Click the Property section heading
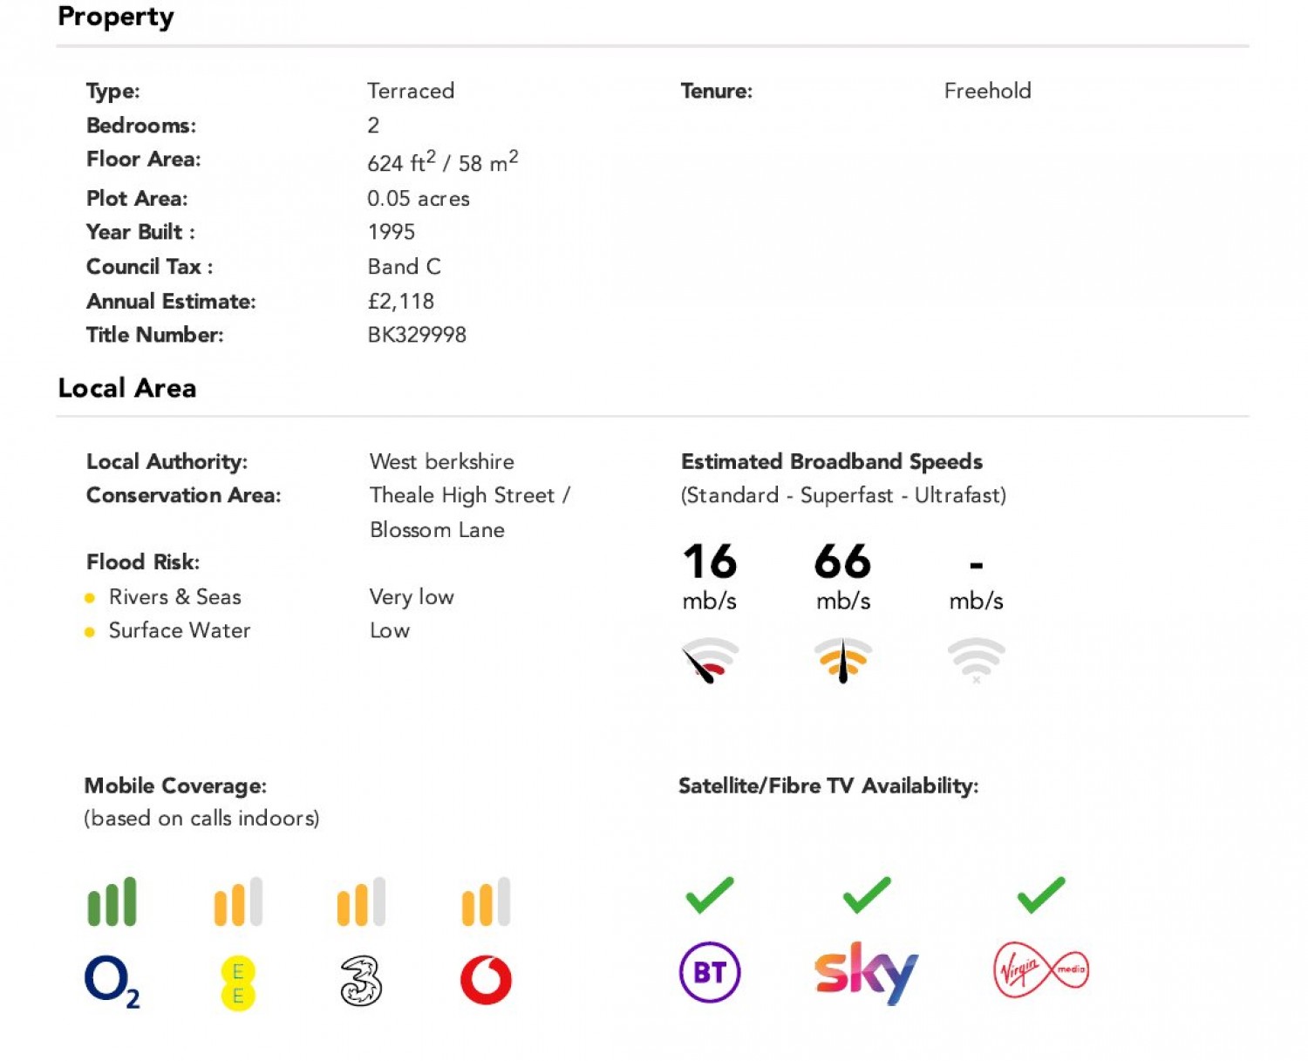 coord(116,17)
